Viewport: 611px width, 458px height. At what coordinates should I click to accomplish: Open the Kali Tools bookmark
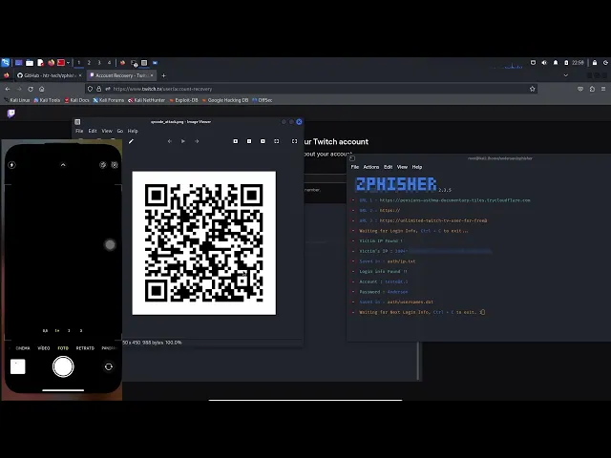pos(47,100)
